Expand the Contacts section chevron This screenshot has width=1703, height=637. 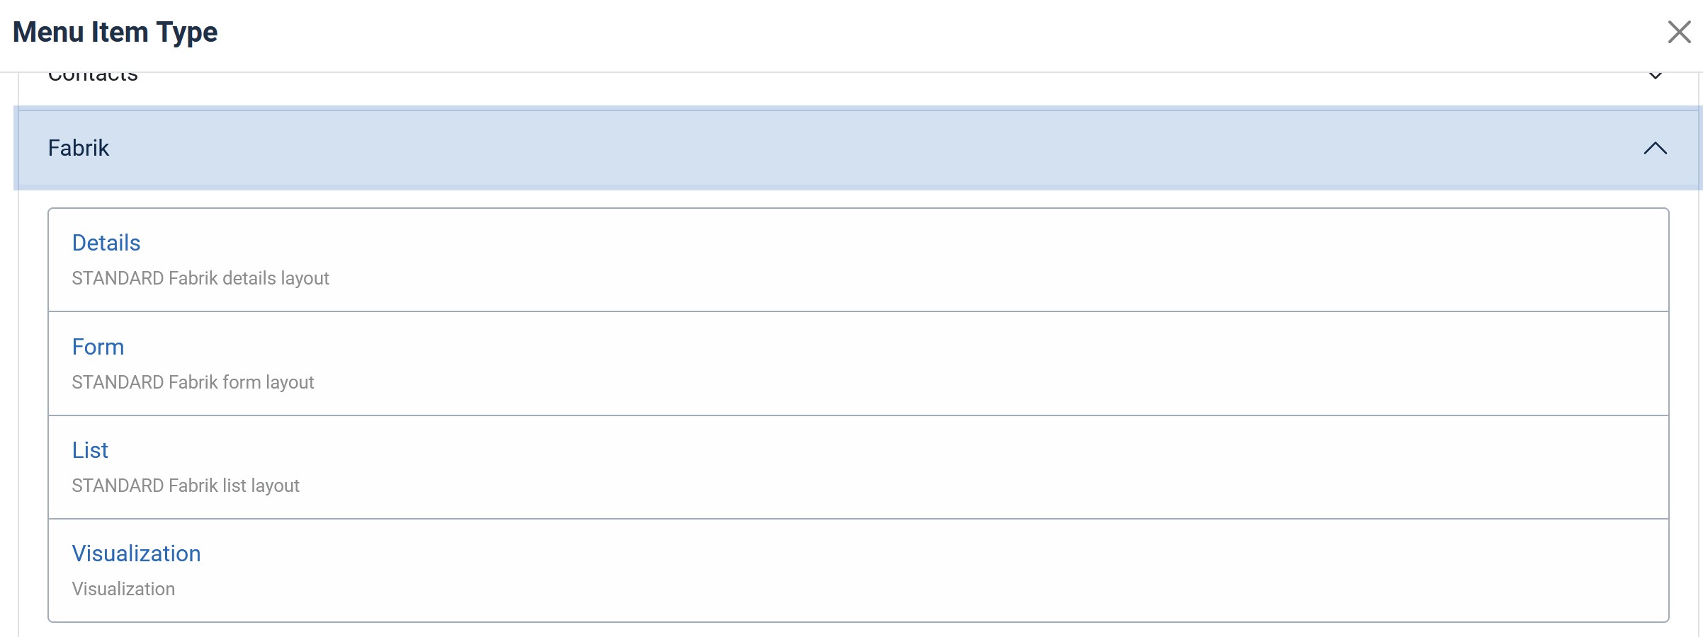(1655, 76)
